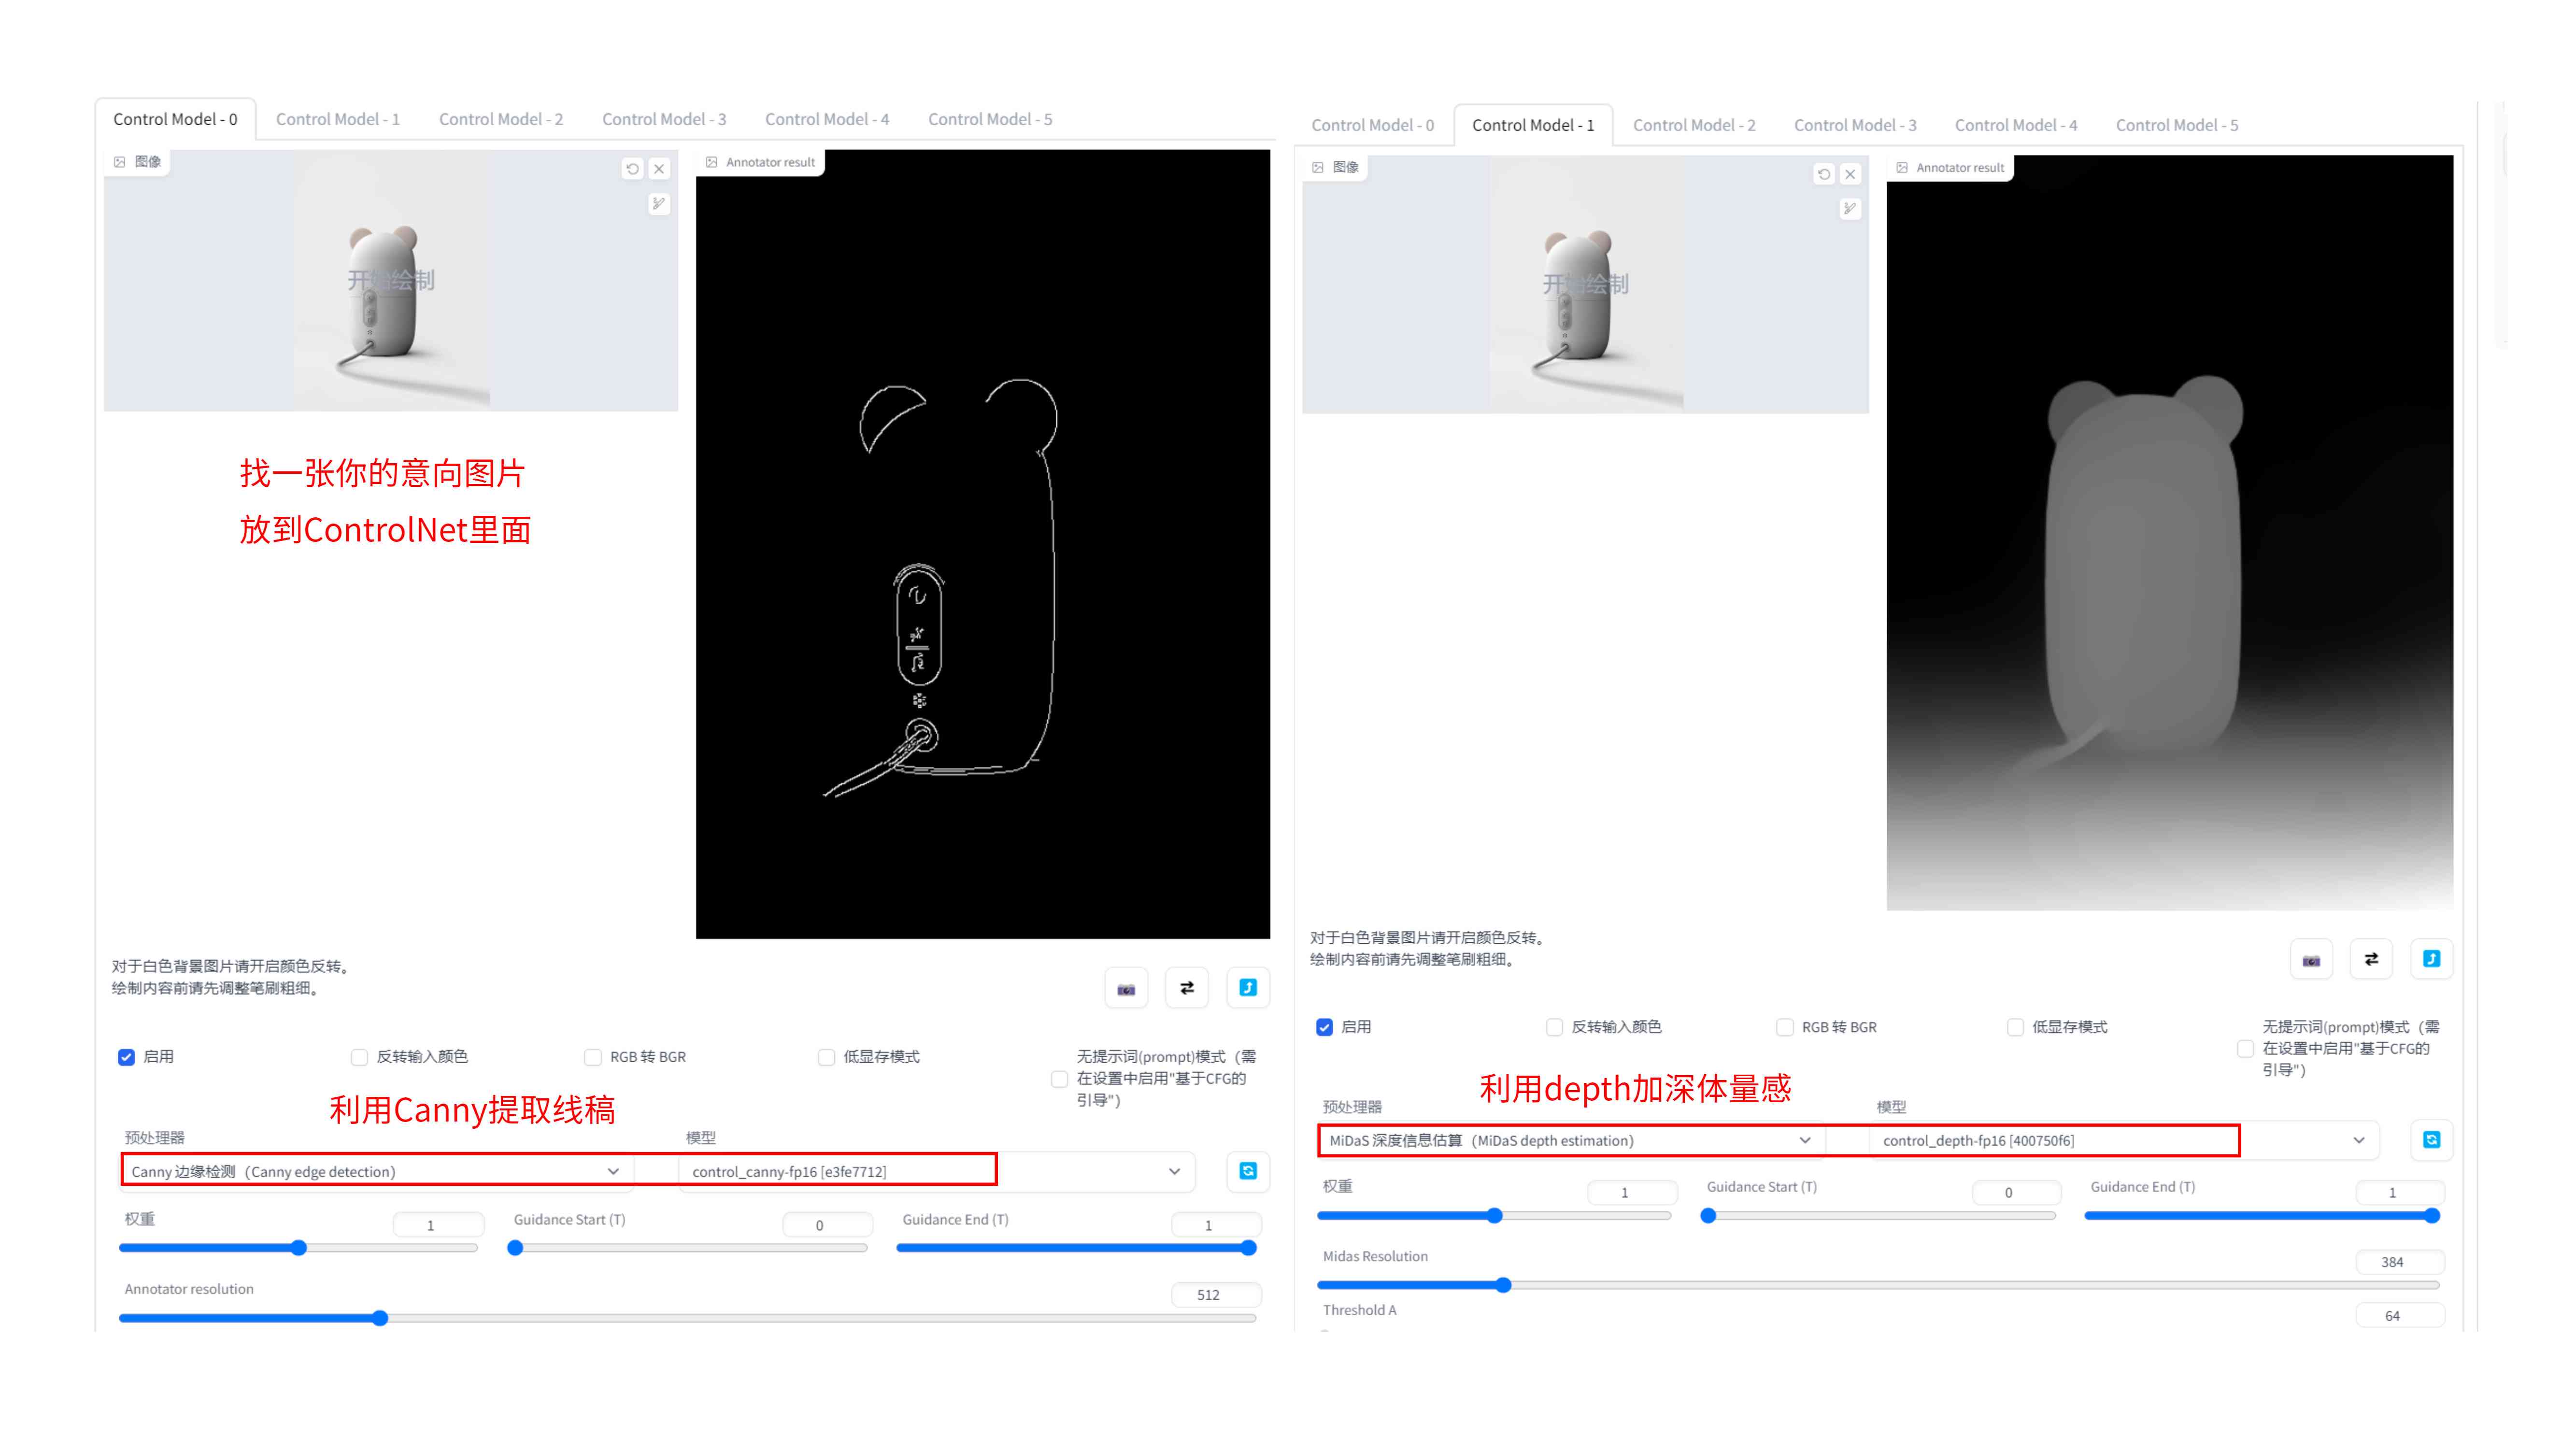Click icon beside left Annotator result label
The image size is (2576, 1449).
pyautogui.click(x=711, y=162)
